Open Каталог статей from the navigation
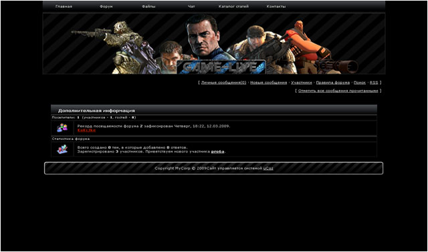The width and height of the screenshot is (428, 252). pos(233,7)
